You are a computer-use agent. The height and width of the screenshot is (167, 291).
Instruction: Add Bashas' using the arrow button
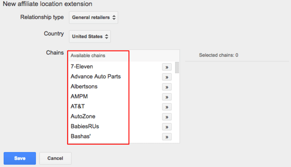click(x=167, y=137)
